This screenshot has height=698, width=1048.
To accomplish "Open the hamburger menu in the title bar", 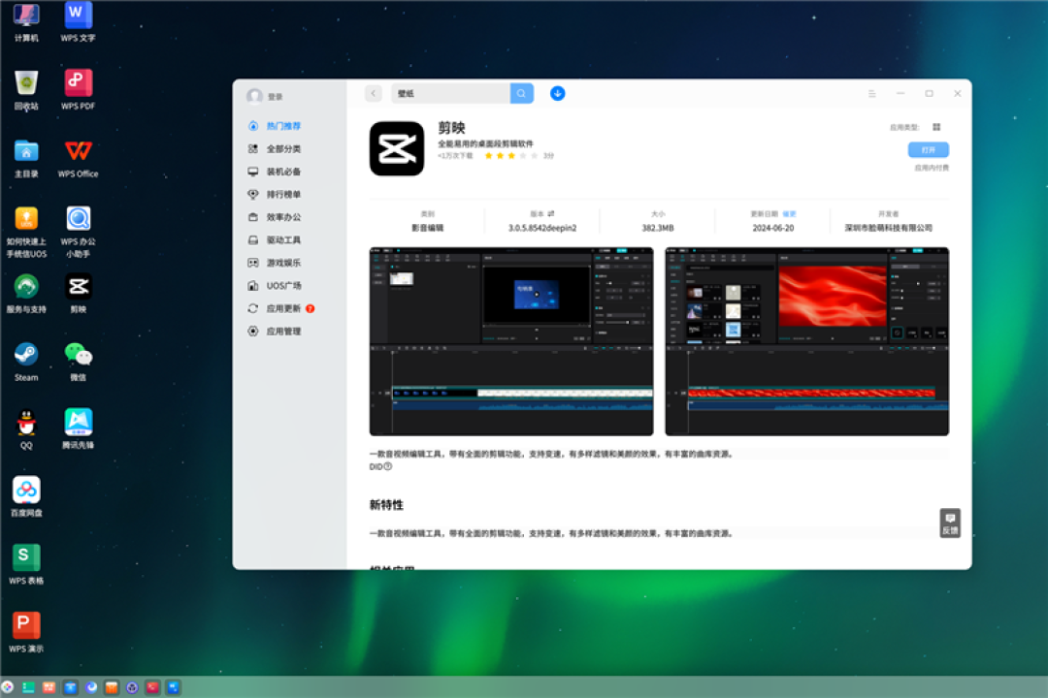I will 871,93.
